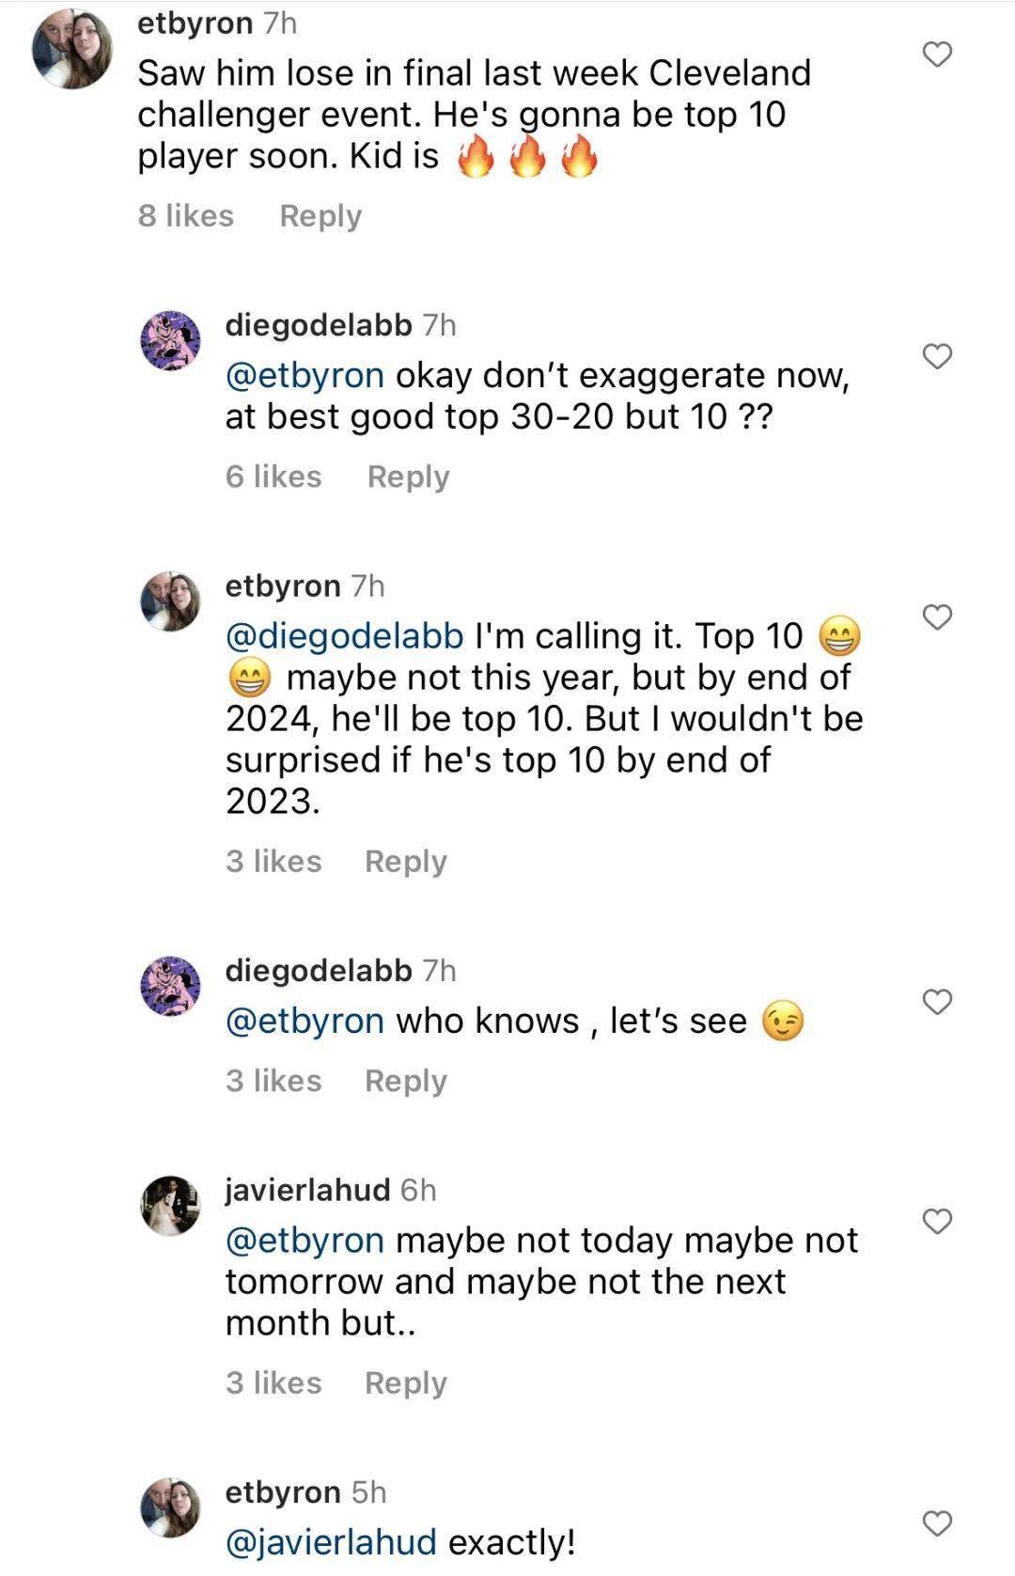The height and width of the screenshot is (1576, 1015).
Task: Like diegodelabb's 'don't exaggerate' reply
Action: click(x=937, y=356)
